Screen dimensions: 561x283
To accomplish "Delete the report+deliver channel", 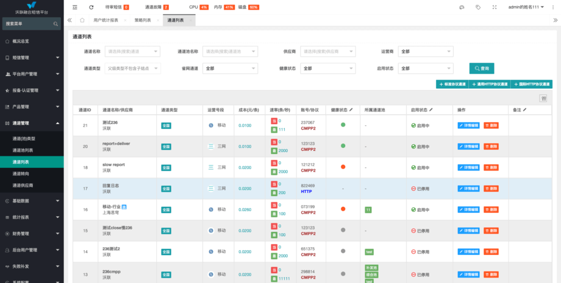I will [x=491, y=147].
